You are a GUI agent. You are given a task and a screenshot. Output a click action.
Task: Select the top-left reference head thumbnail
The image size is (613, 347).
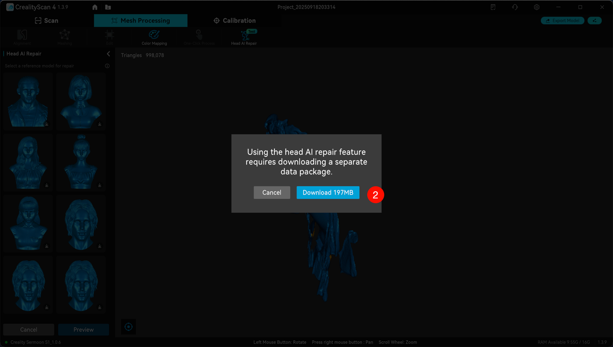(27, 101)
